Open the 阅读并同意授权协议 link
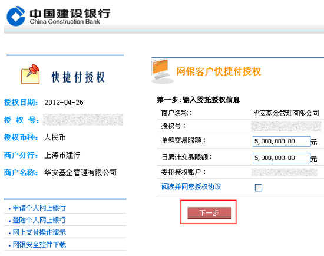 click(191, 186)
